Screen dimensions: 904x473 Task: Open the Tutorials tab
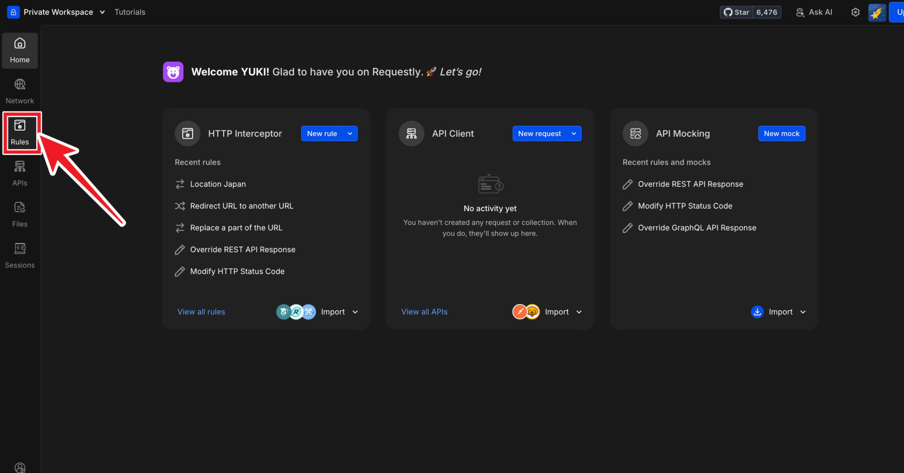coord(130,12)
